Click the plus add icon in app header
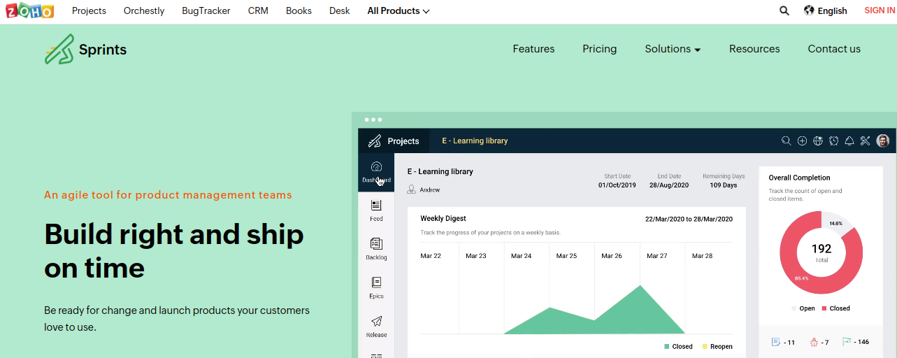Screen dimensions: 897x358 pyautogui.click(x=802, y=141)
